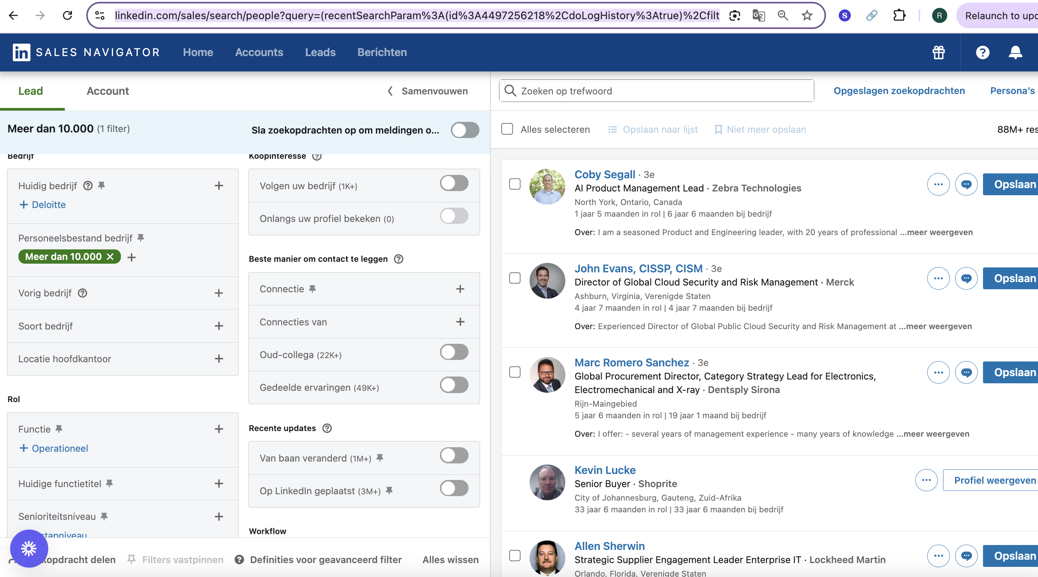Expand the Senioriteitsniveau filter
The image size is (1038, 577).
tap(219, 517)
